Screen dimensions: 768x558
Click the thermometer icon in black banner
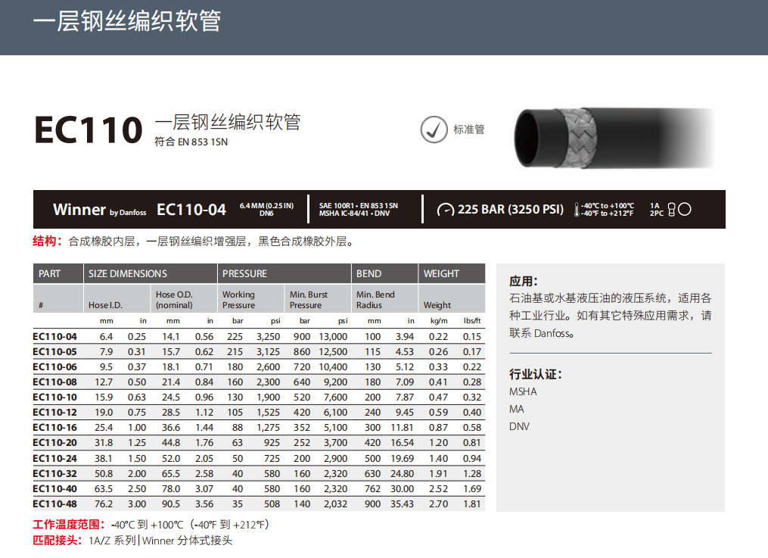578,210
